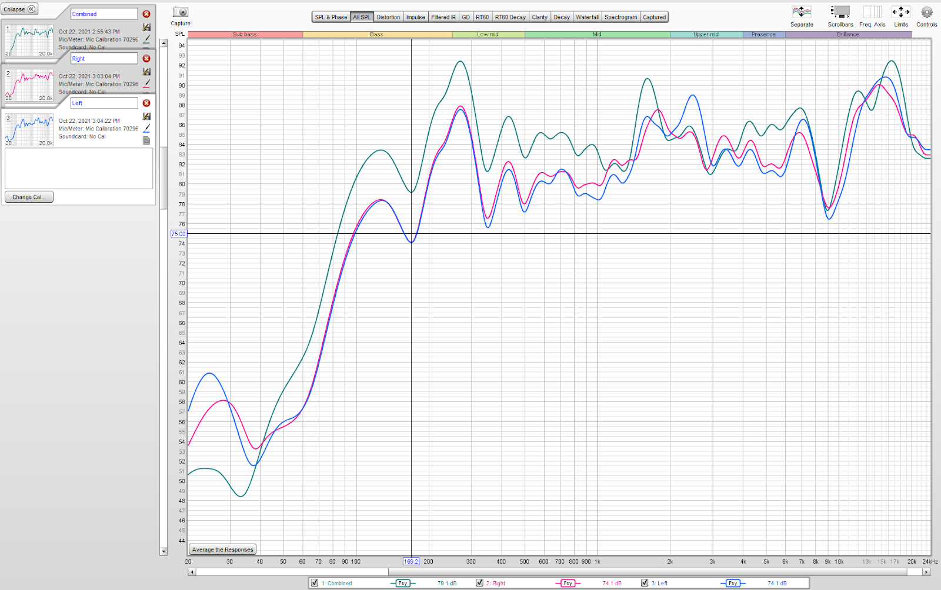Viewport: 941px width, 590px height.
Task: Switch the Freq. Axis mode icon
Action: pyautogui.click(x=872, y=12)
